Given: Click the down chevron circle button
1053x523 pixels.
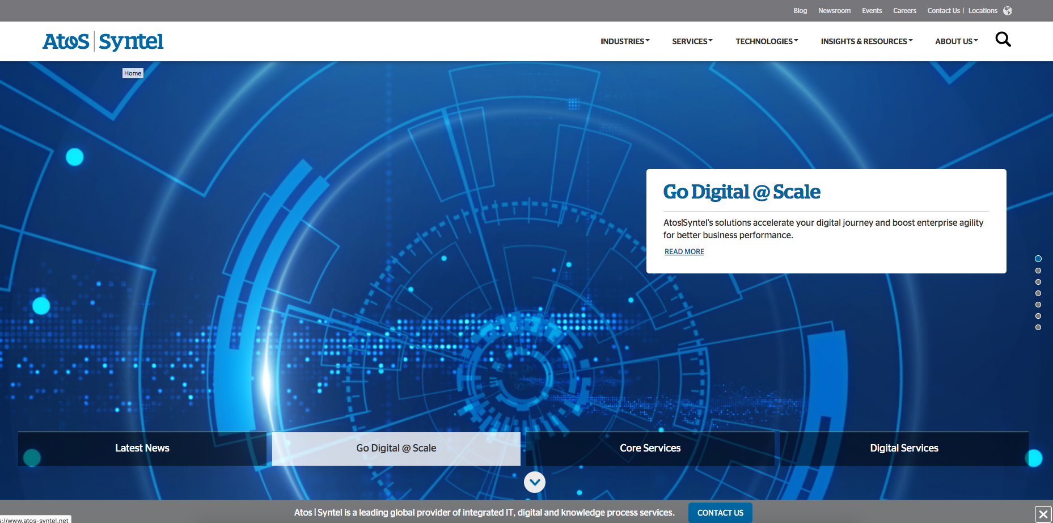Looking at the screenshot, I should [535, 482].
